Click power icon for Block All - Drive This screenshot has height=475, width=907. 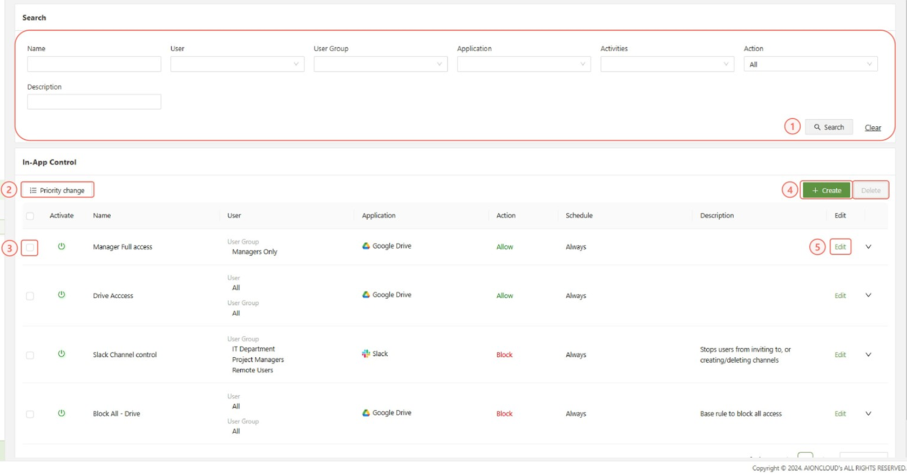pyautogui.click(x=62, y=413)
